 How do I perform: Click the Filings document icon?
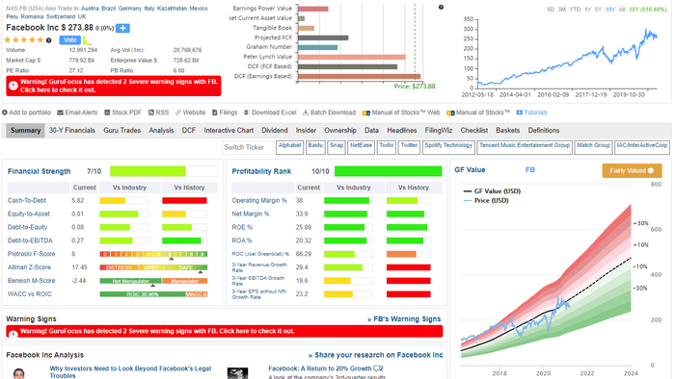[215, 113]
